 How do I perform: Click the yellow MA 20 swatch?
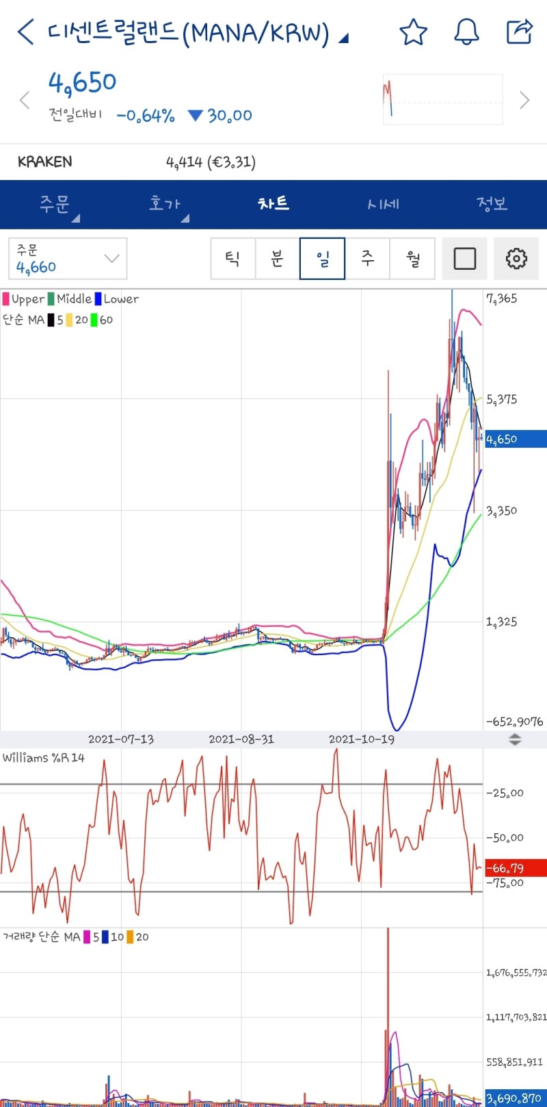(x=69, y=320)
